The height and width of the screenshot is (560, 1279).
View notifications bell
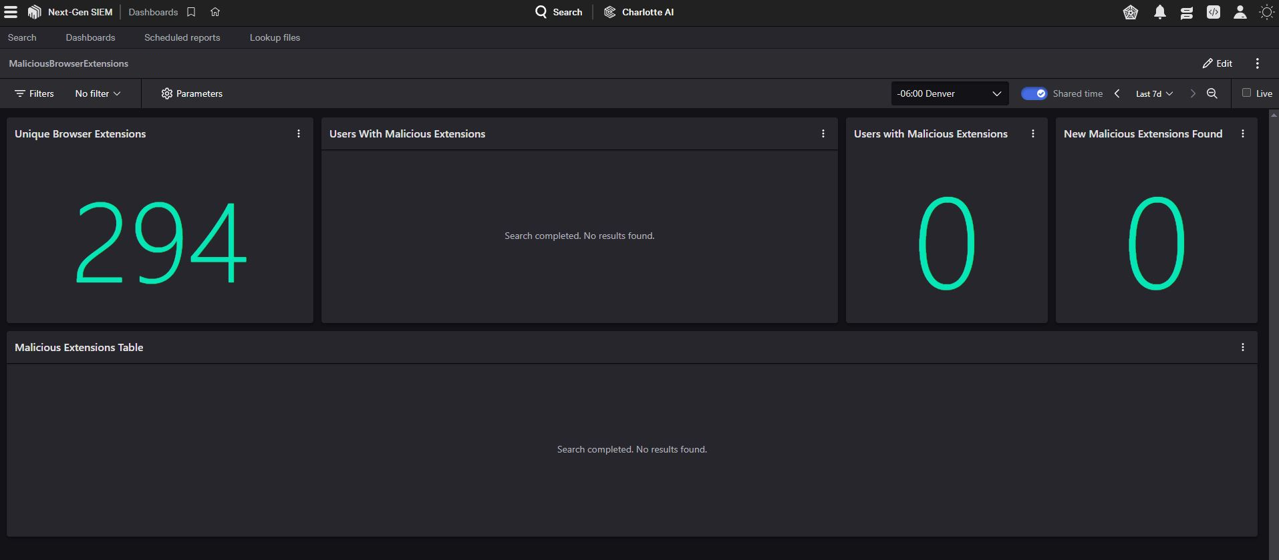click(1160, 12)
